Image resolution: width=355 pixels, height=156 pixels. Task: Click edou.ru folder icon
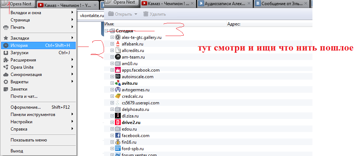click(x=118, y=129)
